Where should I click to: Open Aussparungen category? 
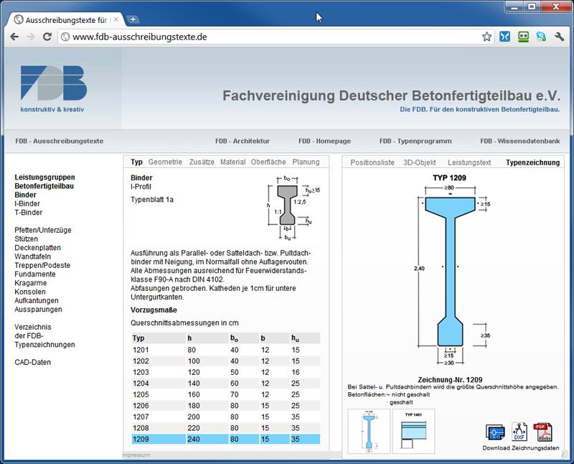coord(38,310)
